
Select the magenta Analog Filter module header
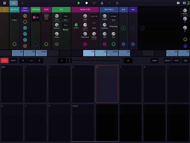tap(85, 10)
